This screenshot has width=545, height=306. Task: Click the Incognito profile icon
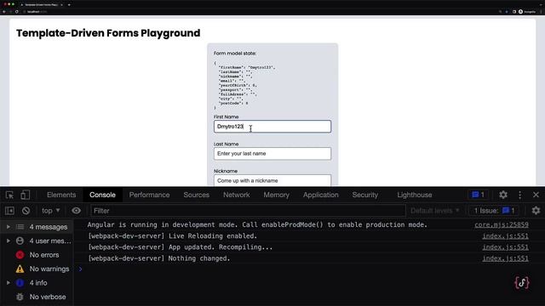coord(520,11)
